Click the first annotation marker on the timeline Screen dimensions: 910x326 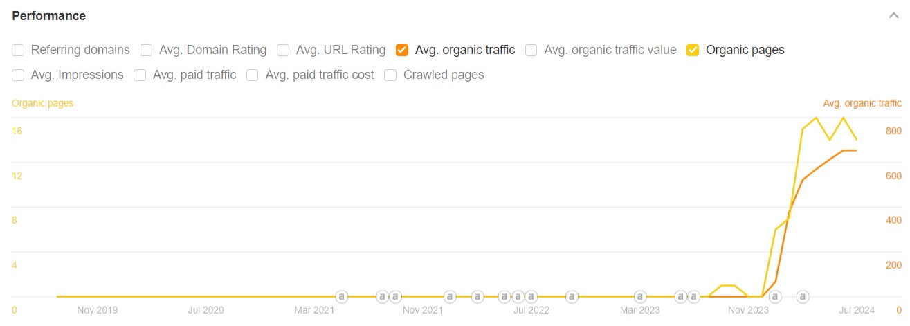click(x=341, y=297)
